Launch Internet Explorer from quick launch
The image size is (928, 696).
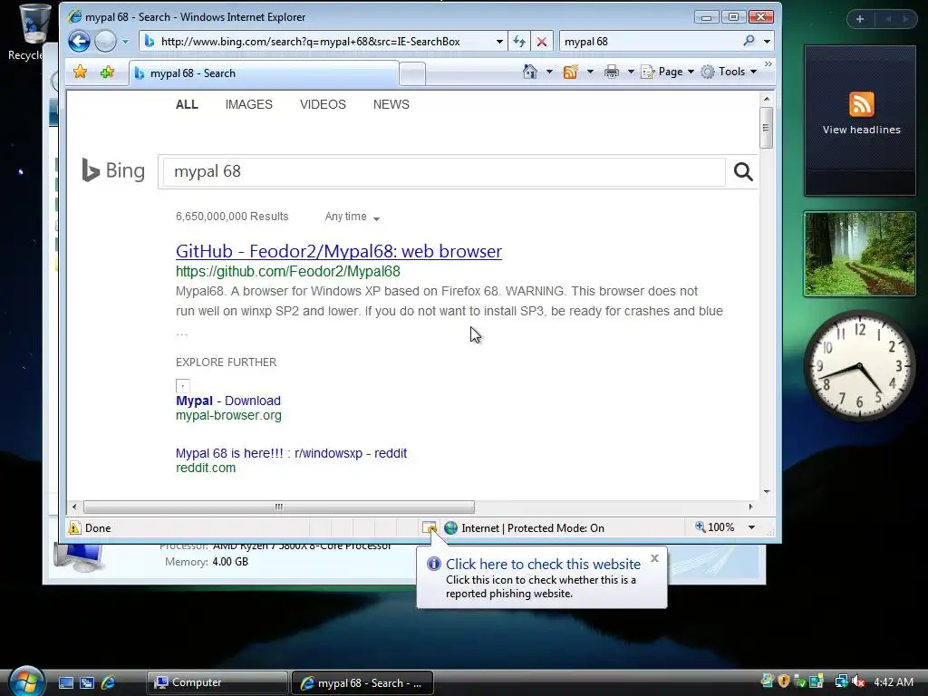pos(109,682)
